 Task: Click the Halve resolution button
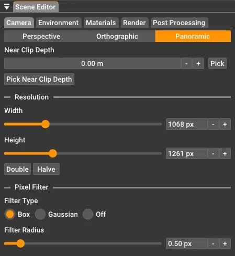pyautogui.click(x=46, y=169)
